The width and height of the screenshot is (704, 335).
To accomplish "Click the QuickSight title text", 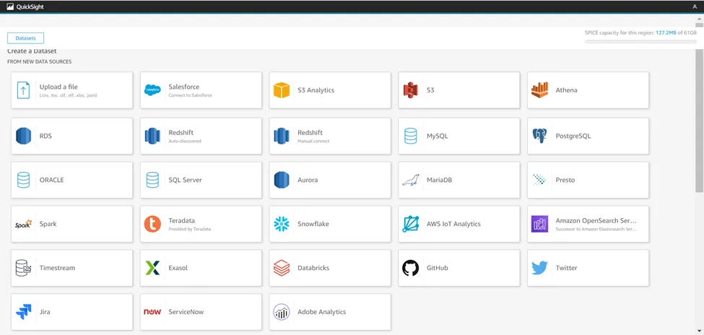I will click(x=30, y=6).
